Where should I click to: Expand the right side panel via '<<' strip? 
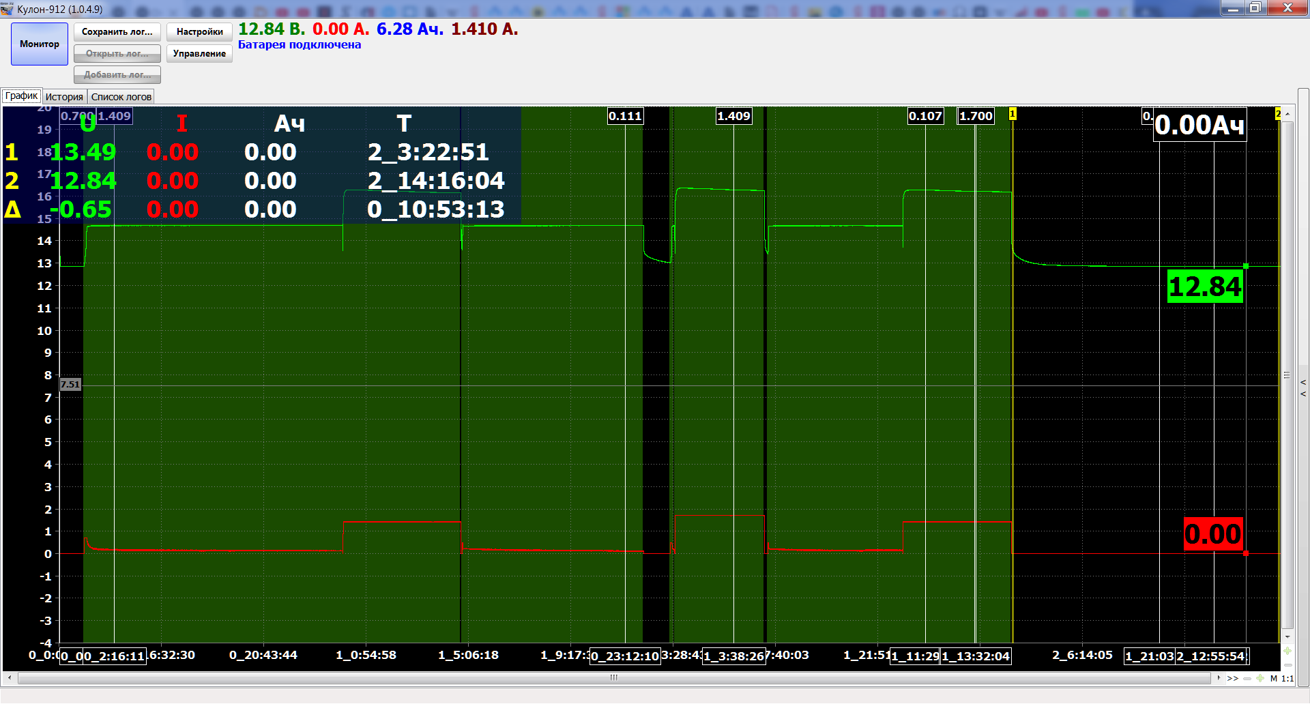click(x=1303, y=387)
